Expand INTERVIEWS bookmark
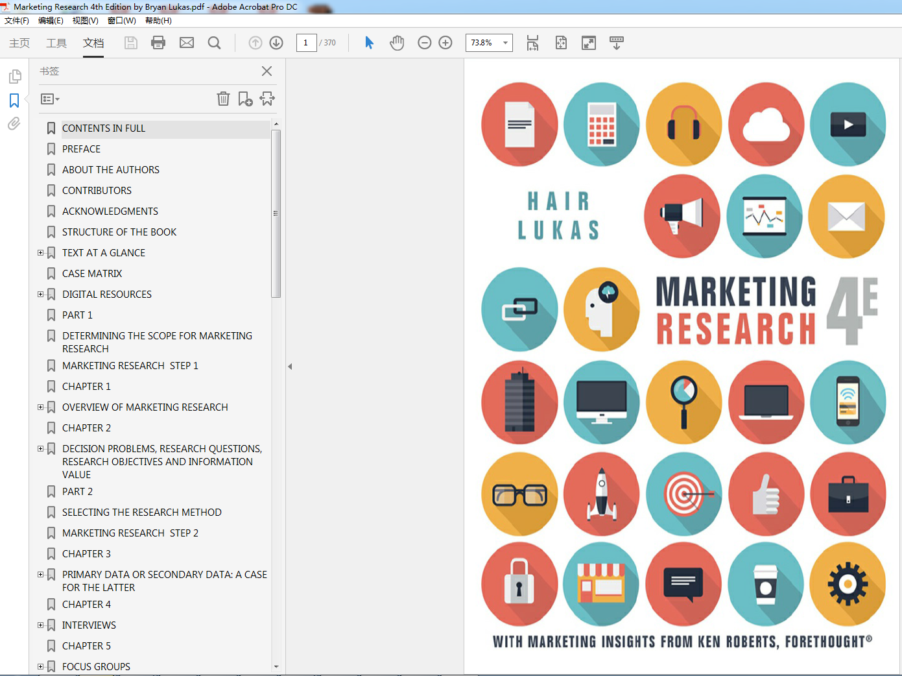Viewport: 902px width, 676px height. pyautogui.click(x=40, y=625)
